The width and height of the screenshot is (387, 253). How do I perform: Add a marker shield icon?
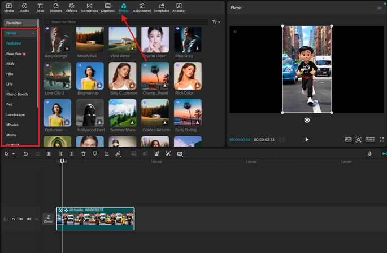click(x=95, y=154)
